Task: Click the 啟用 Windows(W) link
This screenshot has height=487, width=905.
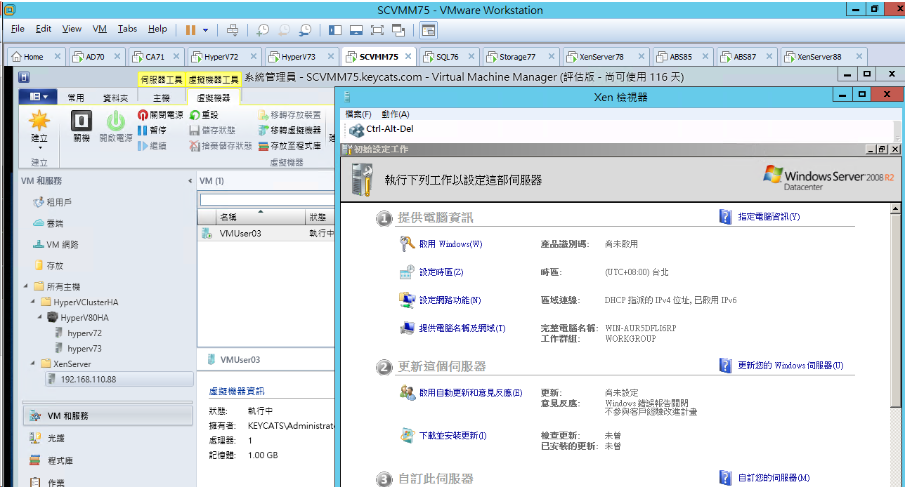Action: click(x=450, y=244)
